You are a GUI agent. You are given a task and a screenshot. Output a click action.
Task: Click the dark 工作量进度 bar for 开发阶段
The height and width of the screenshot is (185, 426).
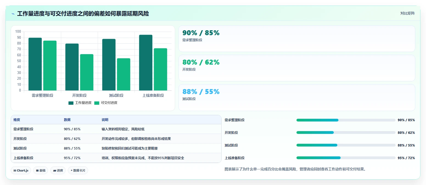pos(72,67)
